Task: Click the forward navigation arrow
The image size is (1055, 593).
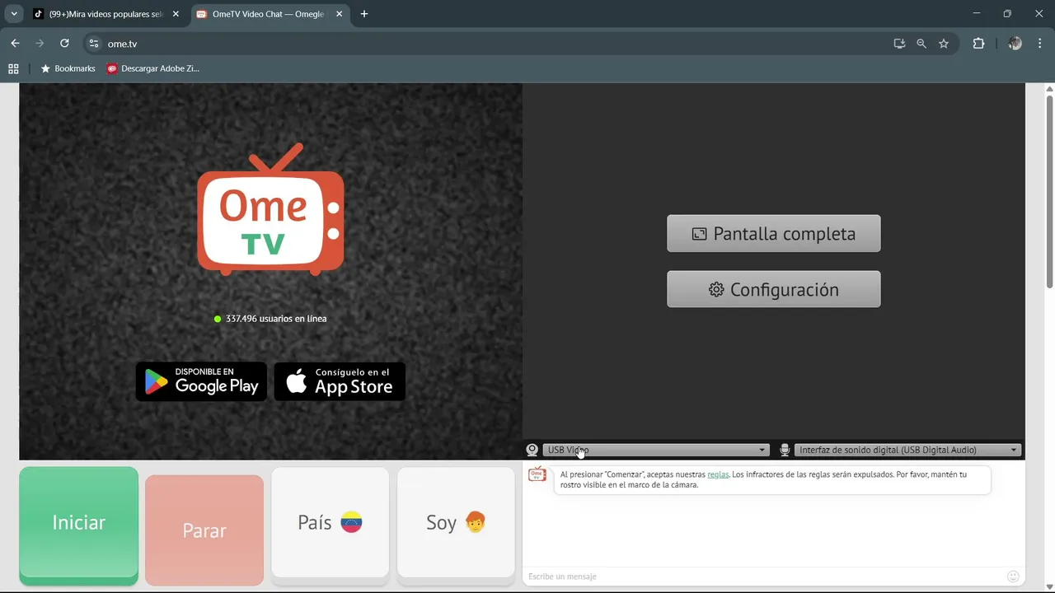Action: pos(40,44)
